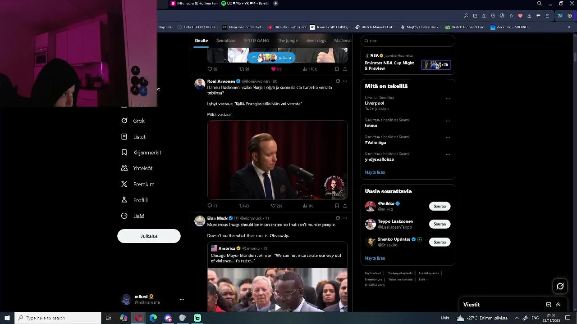This screenshot has height=324, width=577.
Task: Open account menu for mikedi
Action: point(153,299)
